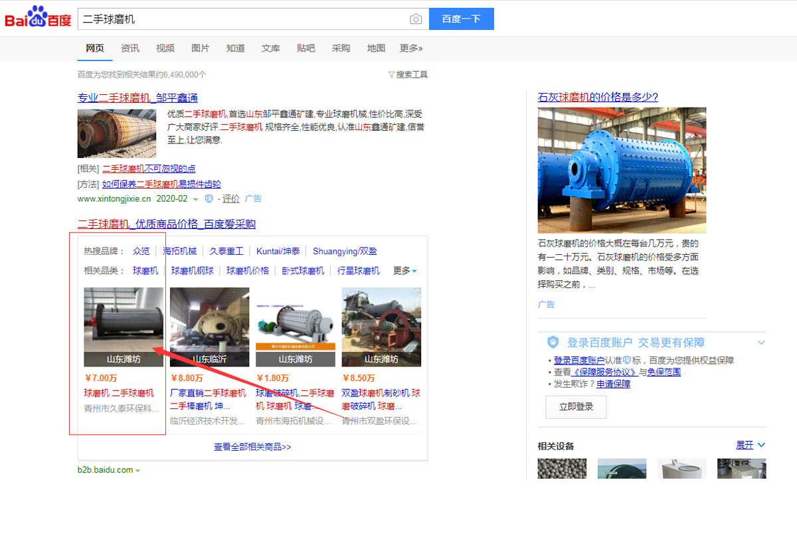Switch to the 地图 tab
This screenshot has height=557, width=797.
pos(377,48)
